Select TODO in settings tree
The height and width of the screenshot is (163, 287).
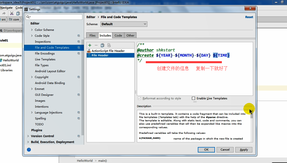tap(39, 124)
